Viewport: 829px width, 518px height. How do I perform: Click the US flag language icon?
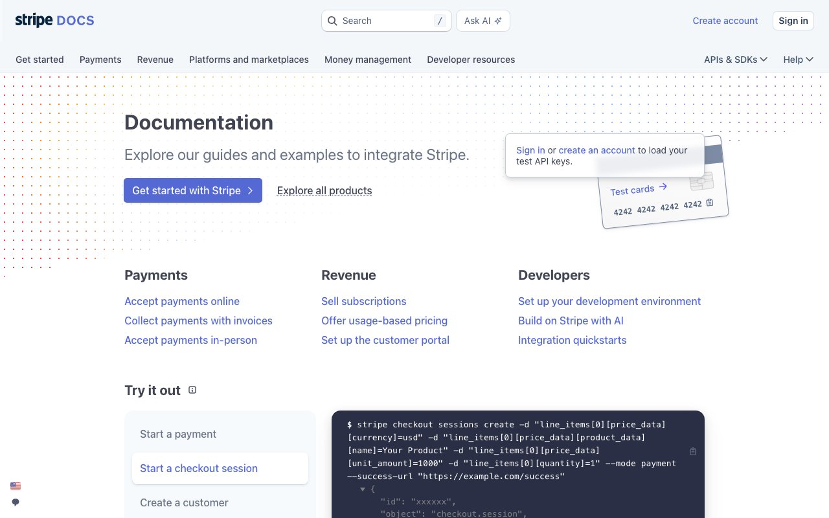16,486
